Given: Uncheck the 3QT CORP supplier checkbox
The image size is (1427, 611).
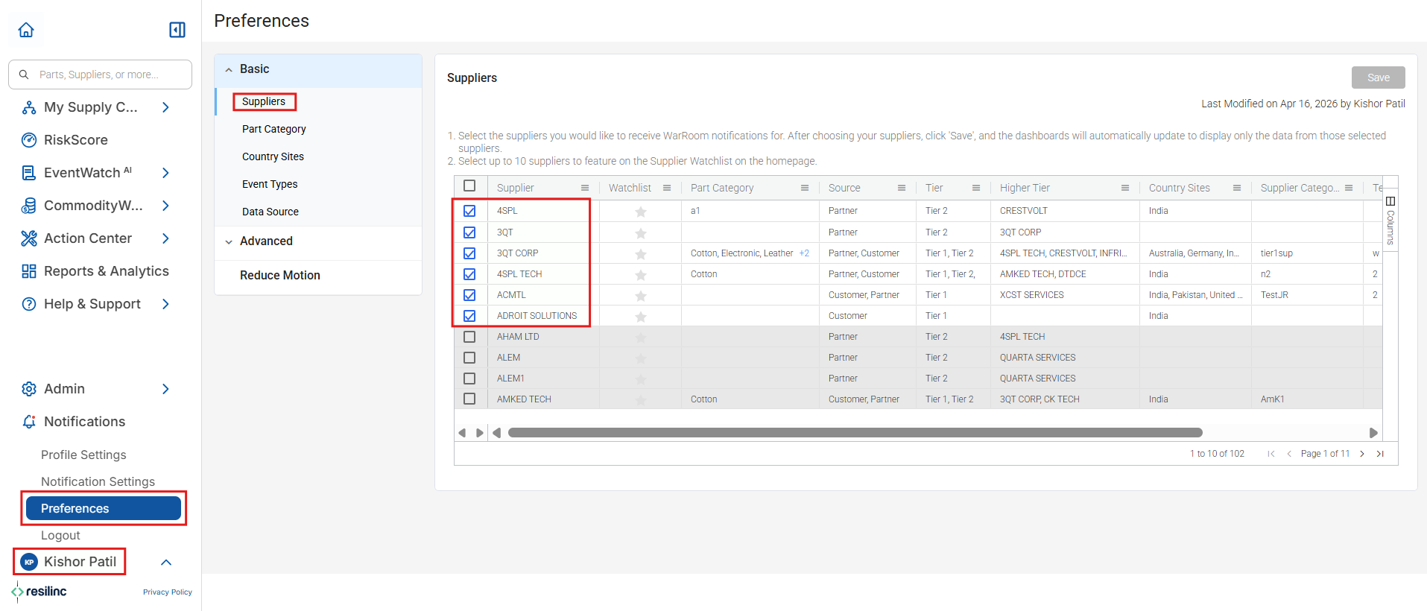Looking at the screenshot, I should [469, 253].
